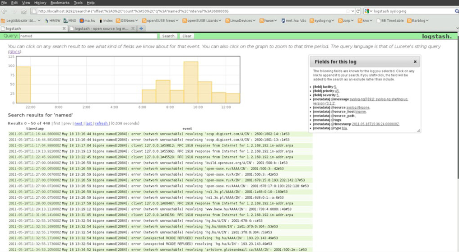Open the met.hu: Vác bookmark
The image size is (459, 252).
coord(294,20)
